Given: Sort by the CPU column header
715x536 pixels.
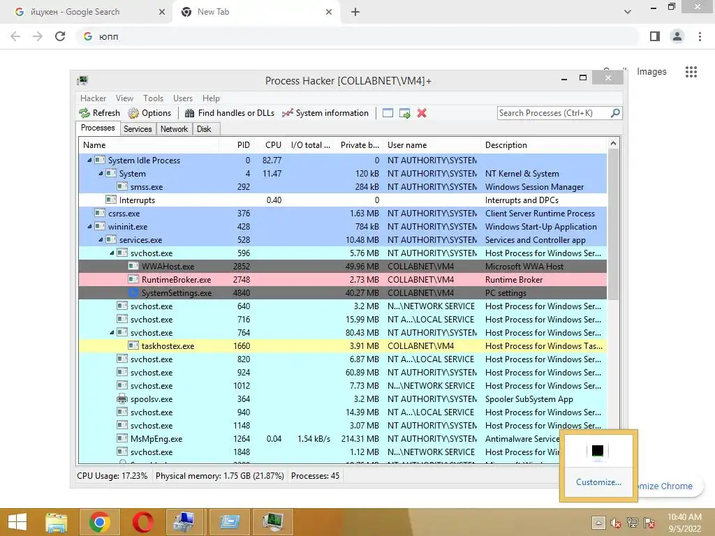Looking at the screenshot, I should coord(270,145).
